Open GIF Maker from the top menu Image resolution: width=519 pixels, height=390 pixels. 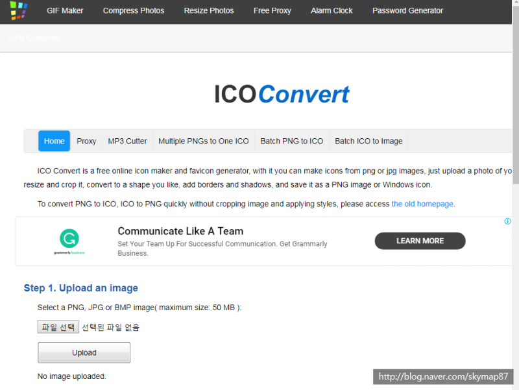tap(65, 10)
